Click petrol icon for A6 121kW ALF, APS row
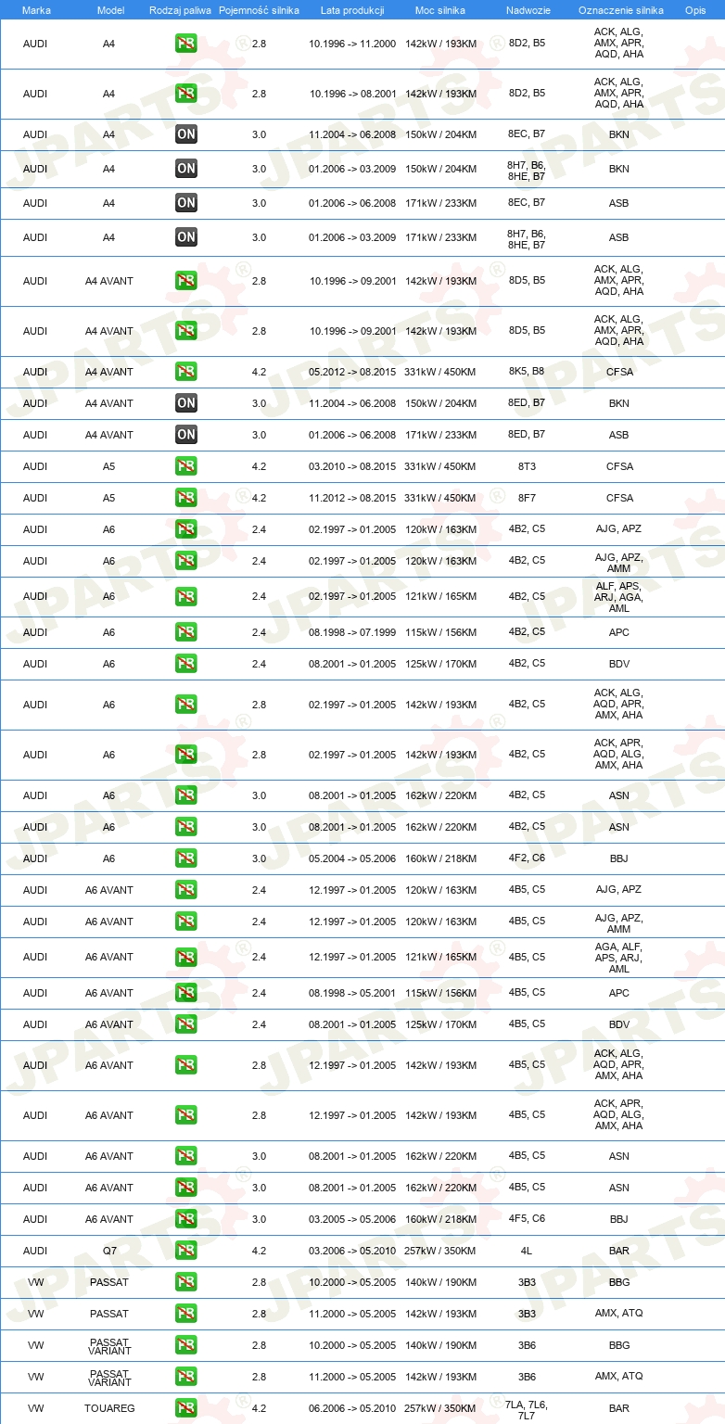The width and height of the screenshot is (725, 1424). (x=186, y=596)
